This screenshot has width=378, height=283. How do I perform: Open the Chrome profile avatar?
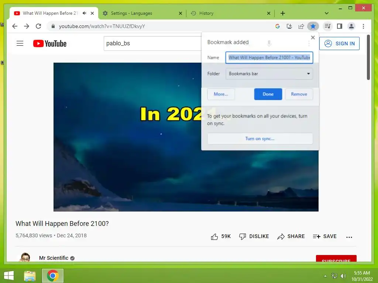pos(351,26)
